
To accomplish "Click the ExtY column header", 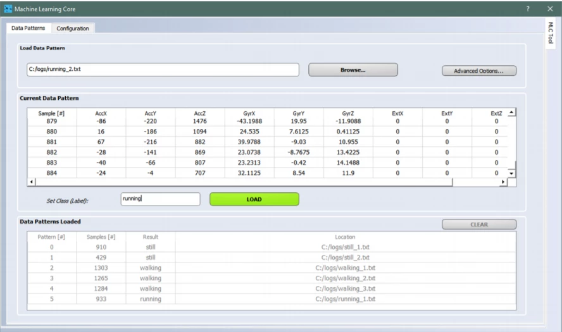I will pos(447,113).
